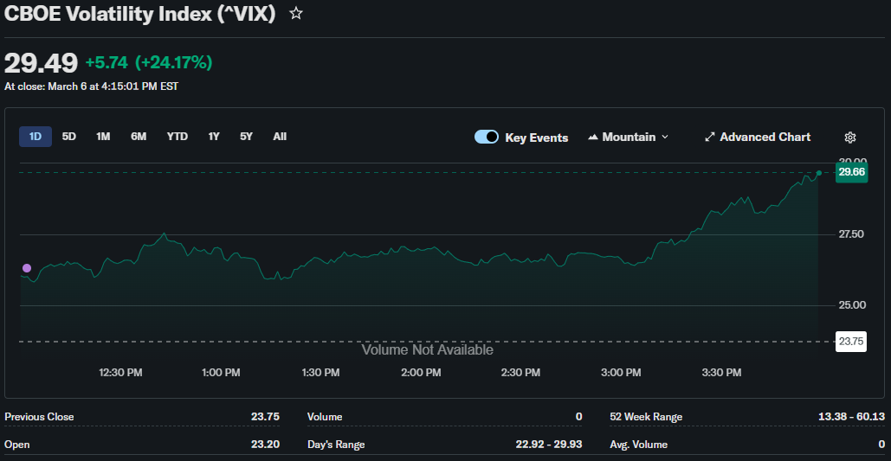Click the CBOE Volatility Index title
Screen dimensions: 891x461
[x=140, y=14]
